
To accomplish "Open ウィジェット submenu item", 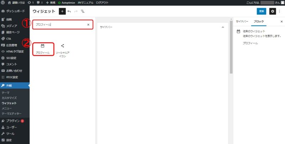I will coord(9,103).
